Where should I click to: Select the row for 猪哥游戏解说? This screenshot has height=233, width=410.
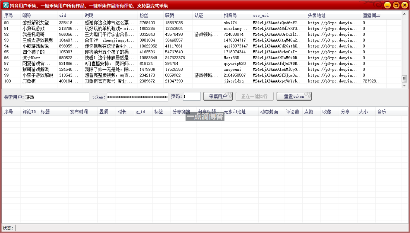202,69
